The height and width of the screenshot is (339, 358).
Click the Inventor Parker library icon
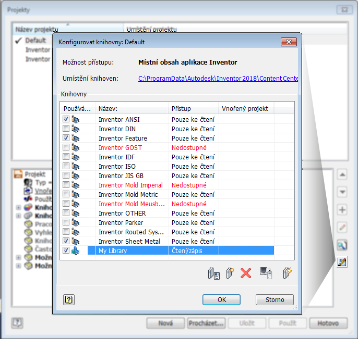click(75, 222)
